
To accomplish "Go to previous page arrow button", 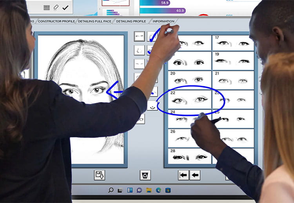I will pyautogui.click(x=195, y=175).
